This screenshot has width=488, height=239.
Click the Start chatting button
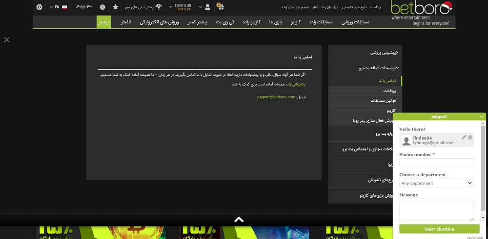(x=439, y=229)
